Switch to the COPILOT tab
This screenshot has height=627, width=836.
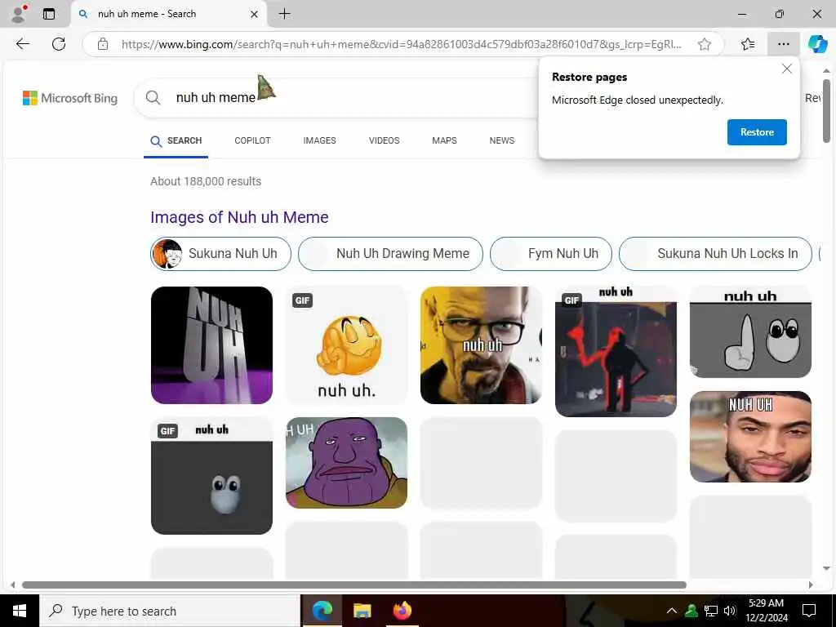point(252,140)
